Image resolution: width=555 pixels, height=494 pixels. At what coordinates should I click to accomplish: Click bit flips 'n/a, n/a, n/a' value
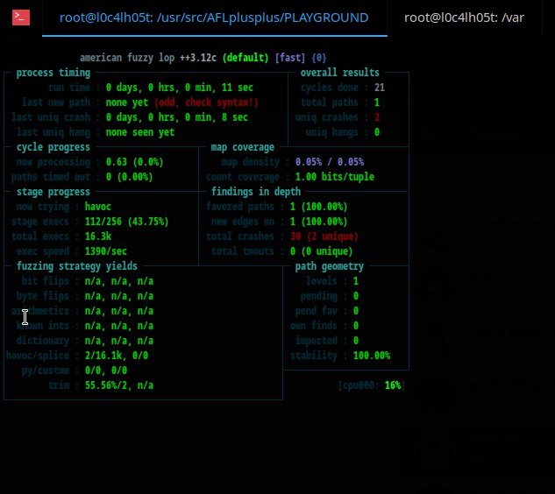[x=119, y=281]
